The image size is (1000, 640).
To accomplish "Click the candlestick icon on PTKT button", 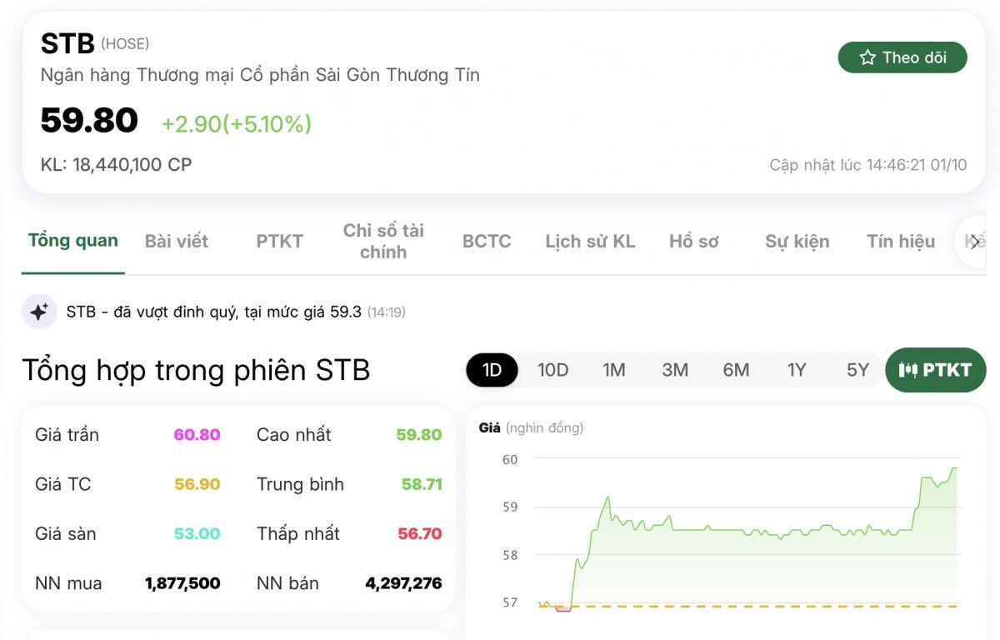I will click(908, 370).
